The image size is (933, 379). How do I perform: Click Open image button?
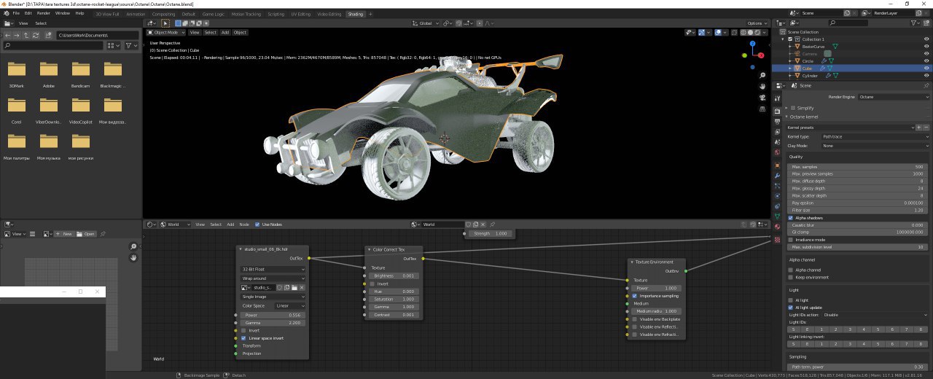click(x=86, y=234)
